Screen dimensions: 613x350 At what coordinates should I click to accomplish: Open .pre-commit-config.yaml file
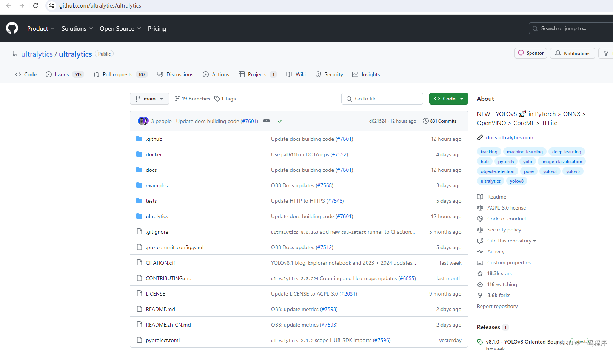pyautogui.click(x=175, y=247)
